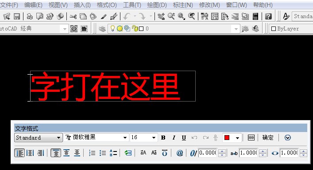Open the QuickCalc calculator

[x=255, y=16]
